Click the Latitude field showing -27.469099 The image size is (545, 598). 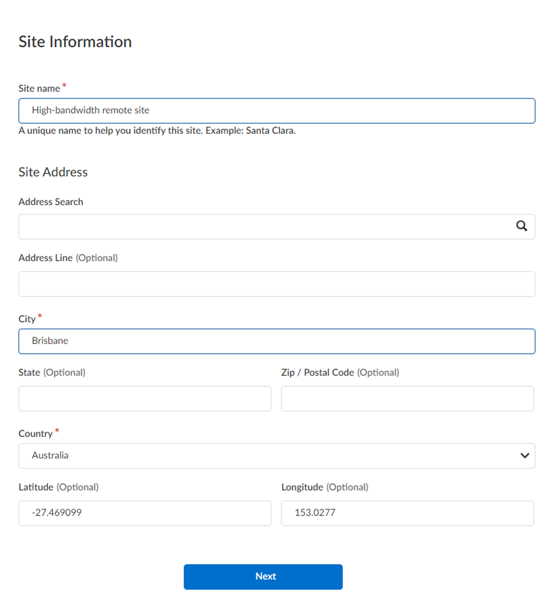point(144,513)
